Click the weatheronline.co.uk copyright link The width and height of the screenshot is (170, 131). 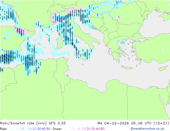coord(147,129)
